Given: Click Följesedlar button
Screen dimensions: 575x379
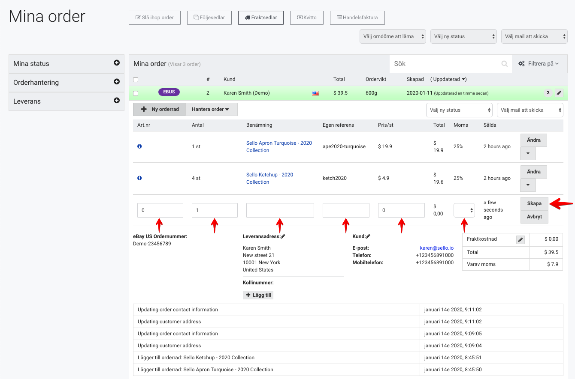Looking at the screenshot, I should (x=209, y=18).
